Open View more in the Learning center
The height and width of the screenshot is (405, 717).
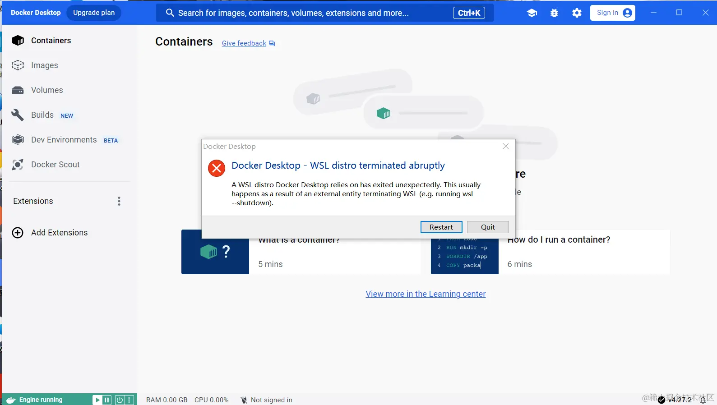426,294
